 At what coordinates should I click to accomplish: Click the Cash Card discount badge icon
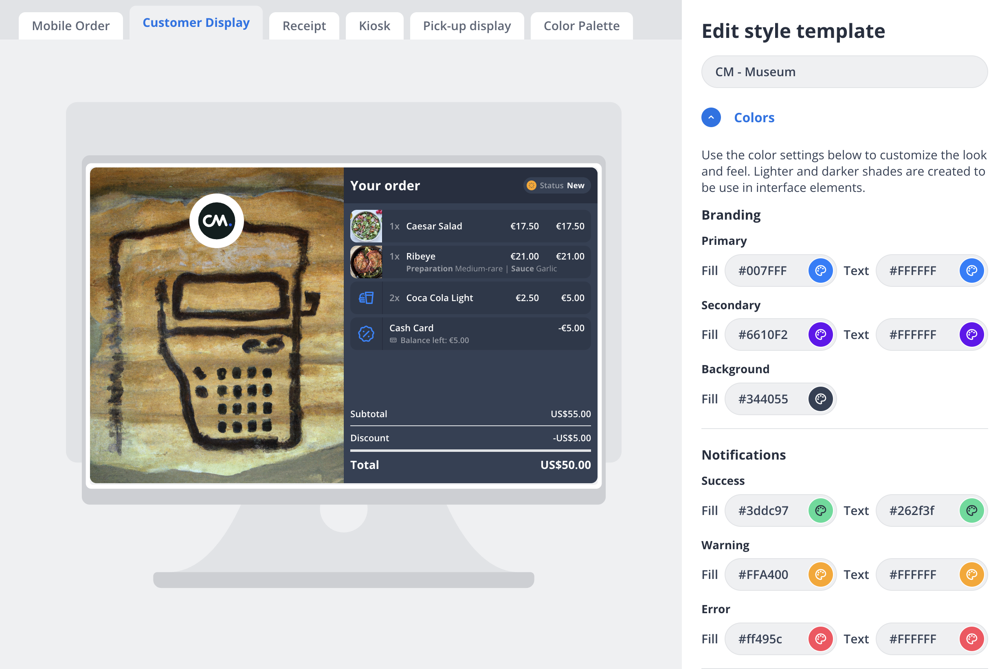click(366, 334)
